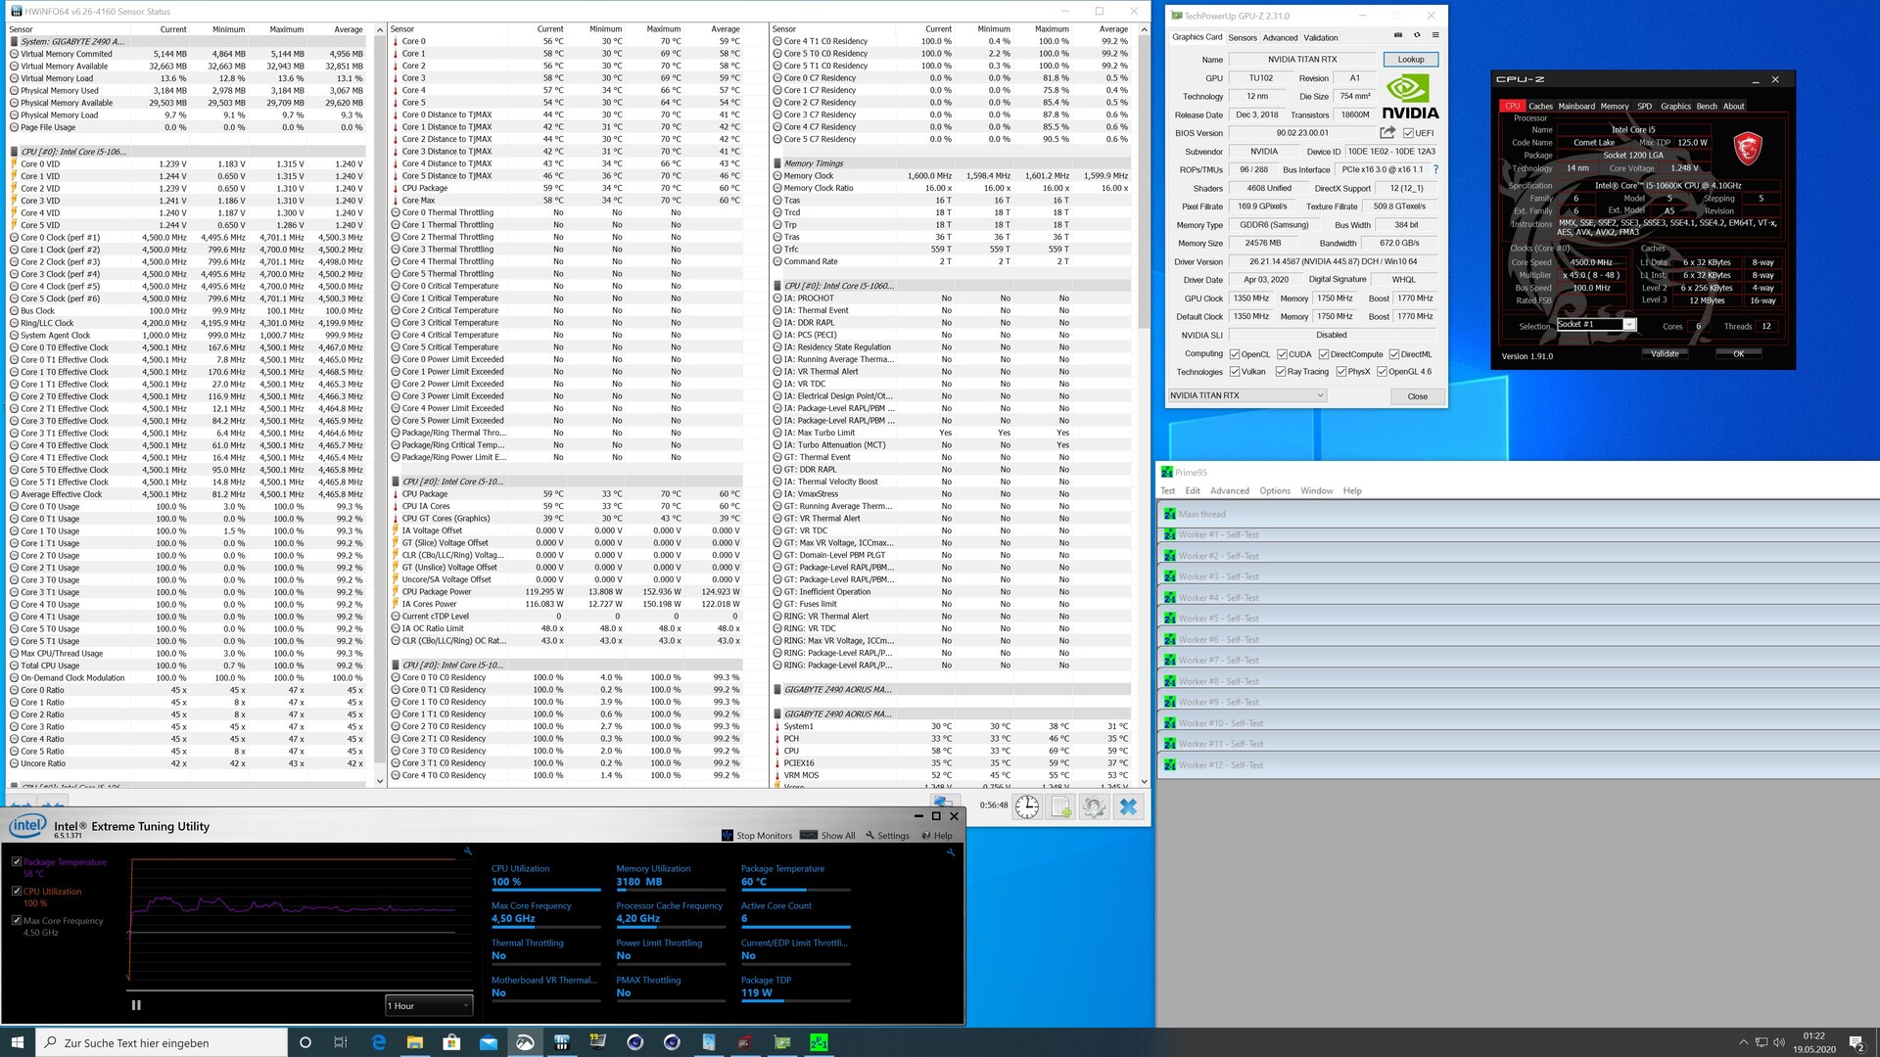Click GPU-Z screenshot camera icon
This screenshot has height=1057, width=1880.
(1397, 35)
